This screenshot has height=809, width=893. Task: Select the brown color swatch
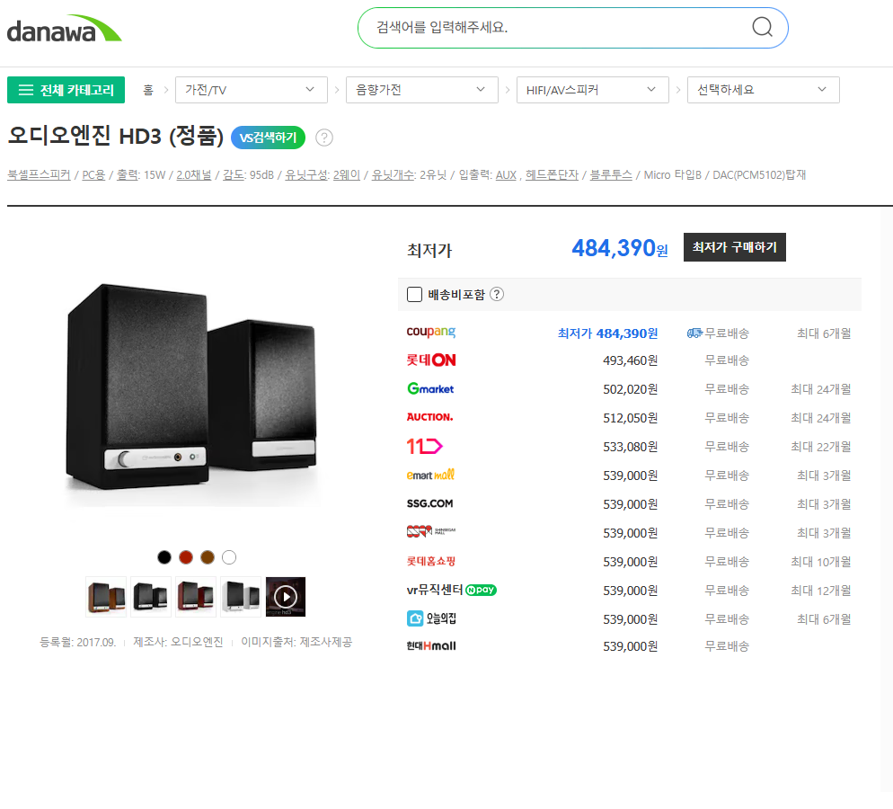click(x=208, y=557)
